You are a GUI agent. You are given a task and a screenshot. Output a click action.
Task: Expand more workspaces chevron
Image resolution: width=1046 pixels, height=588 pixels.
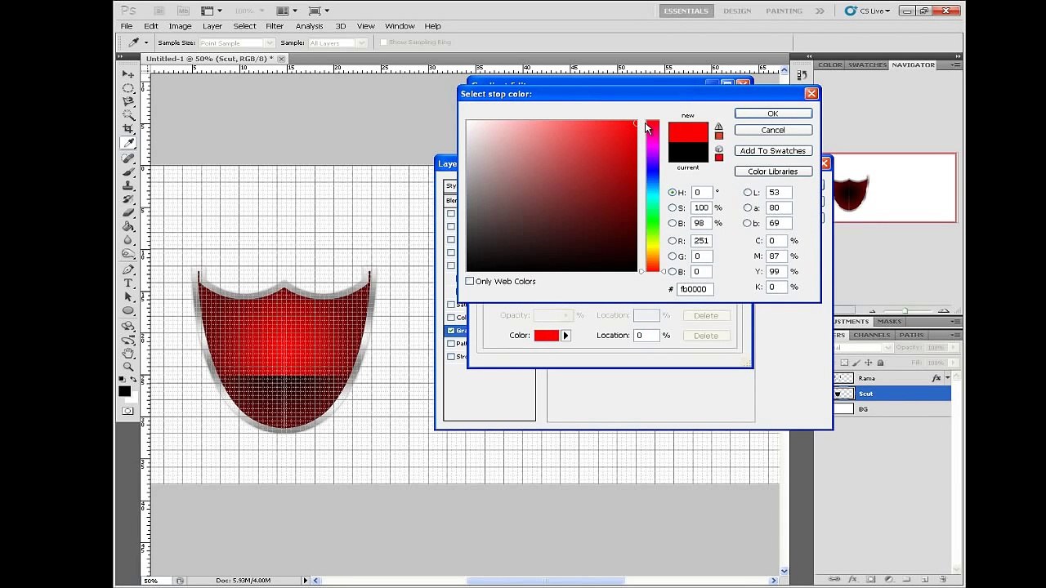pos(820,11)
